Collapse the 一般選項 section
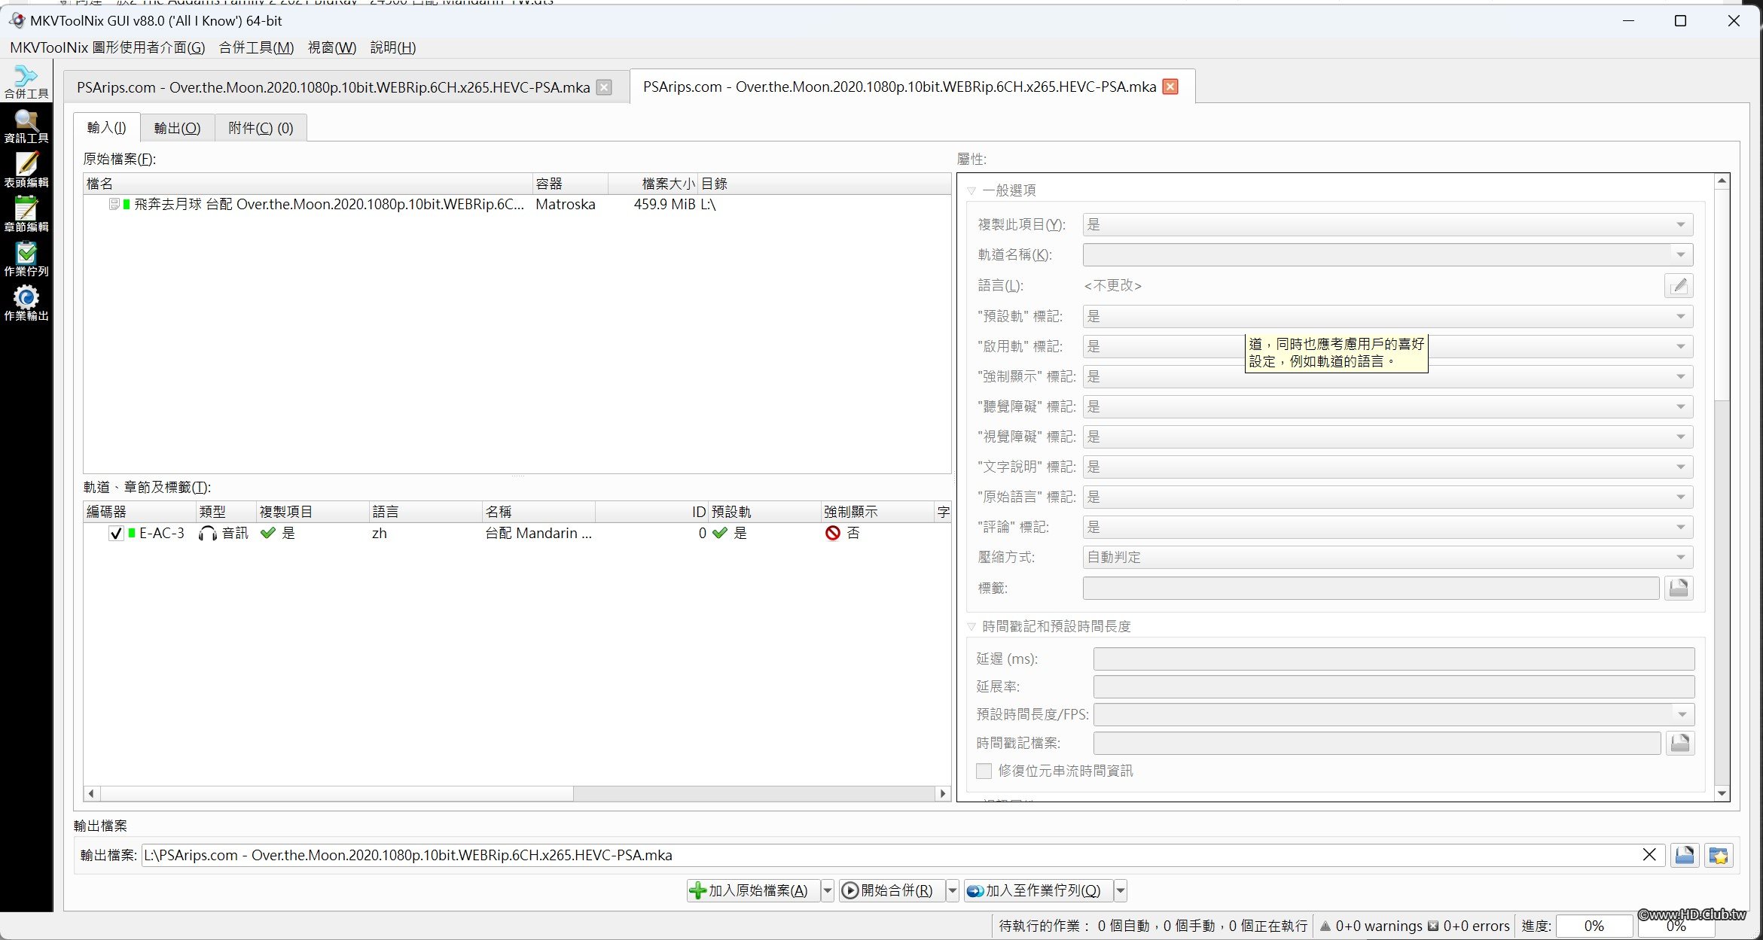This screenshot has height=940, width=1763. (x=971, y=190)
